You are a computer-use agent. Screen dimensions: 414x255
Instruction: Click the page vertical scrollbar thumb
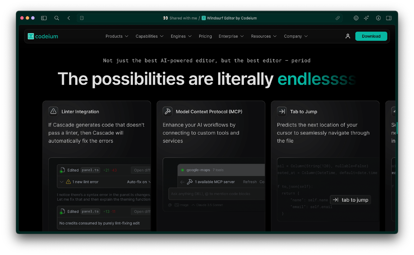point(397,128)
